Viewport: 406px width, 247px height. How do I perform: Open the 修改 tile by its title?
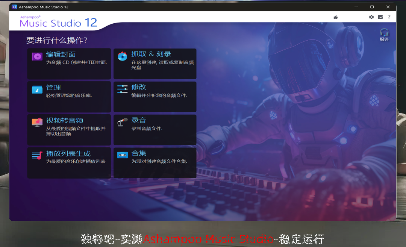click(x=139, y=87)
